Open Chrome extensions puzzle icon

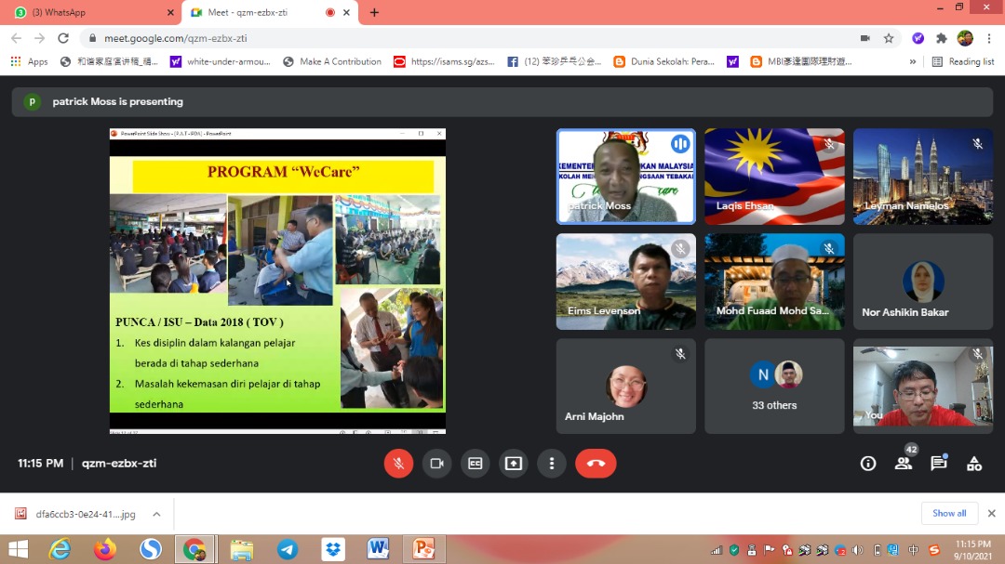pyautogui.click(x=942, y=38)
